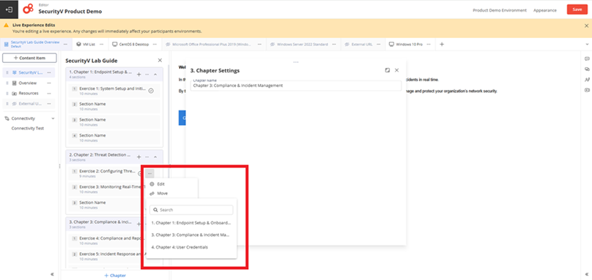Open more options for External U... sidebar item

tap(48, 104)
